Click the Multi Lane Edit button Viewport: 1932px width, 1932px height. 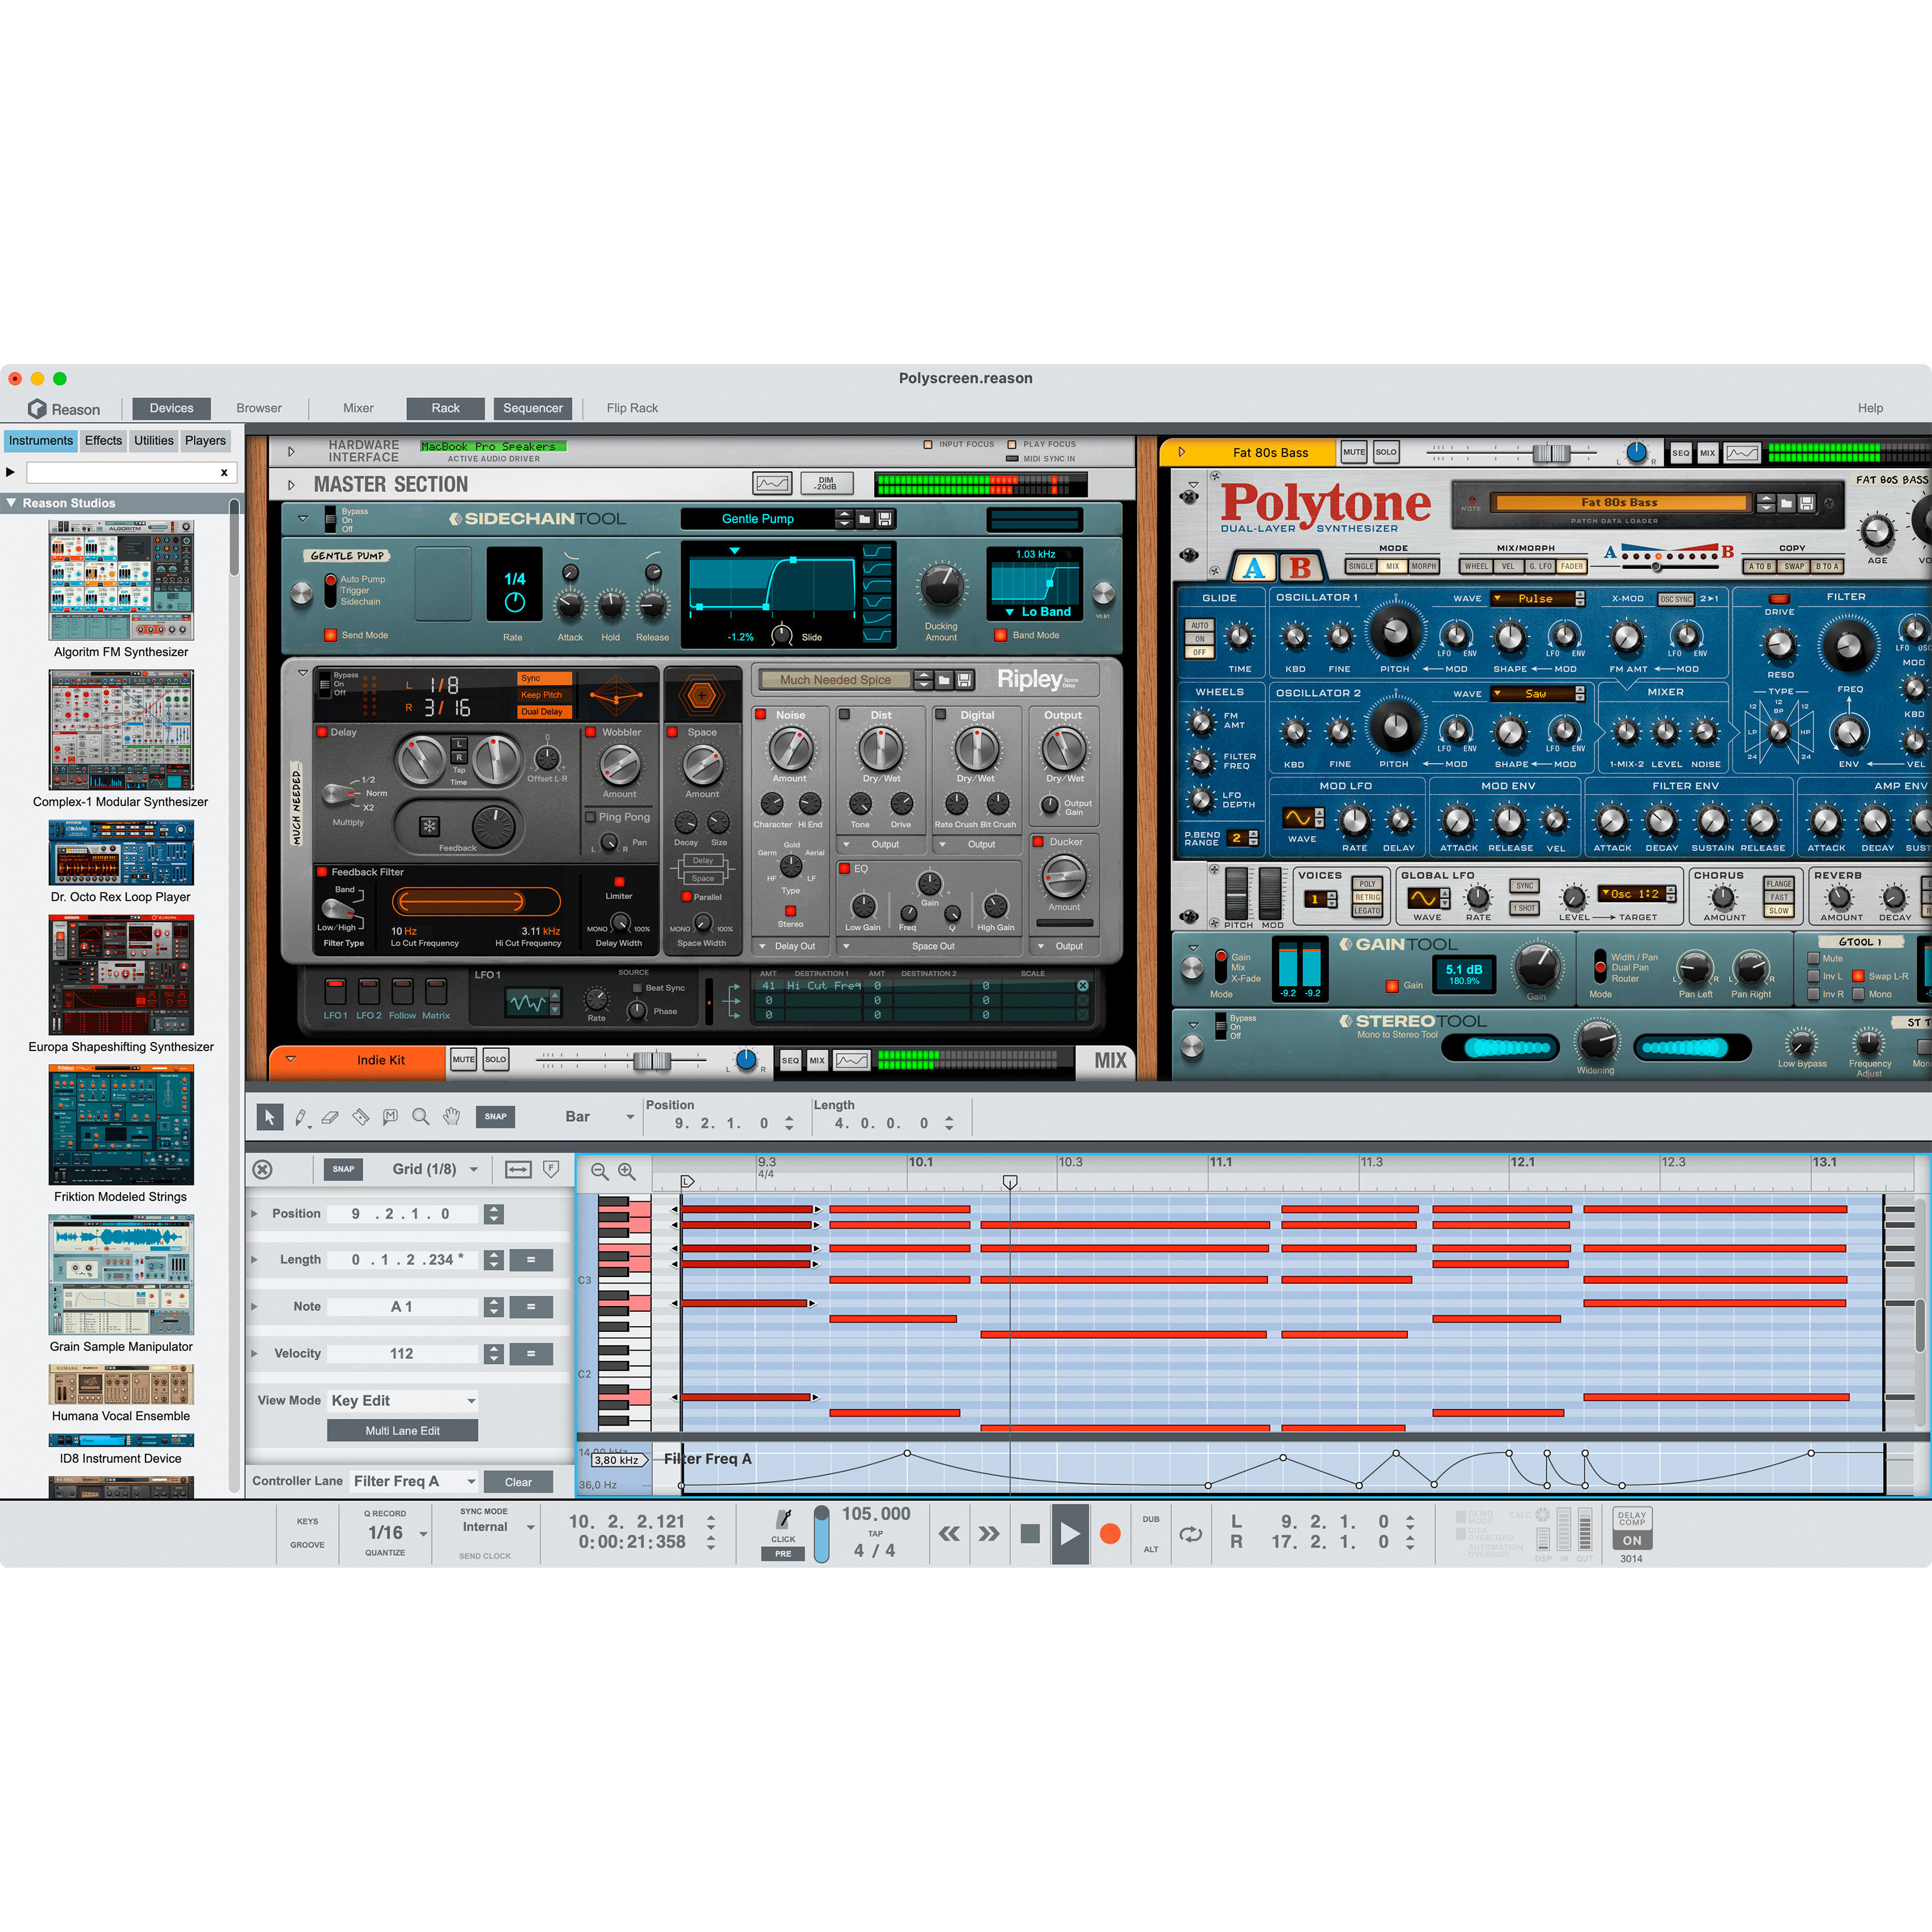[x=402, y=1430]
